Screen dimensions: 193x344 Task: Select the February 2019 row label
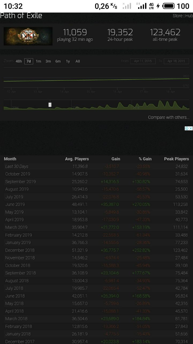click(18, 235)
